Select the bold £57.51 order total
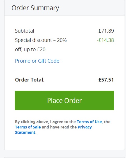 106,80
